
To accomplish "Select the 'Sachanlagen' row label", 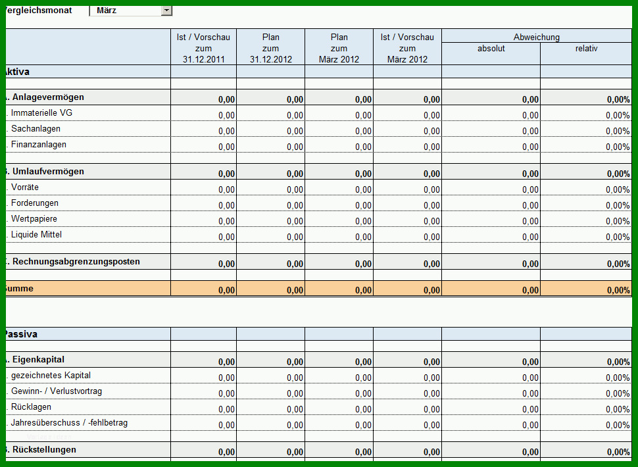I will pos(36,128).
